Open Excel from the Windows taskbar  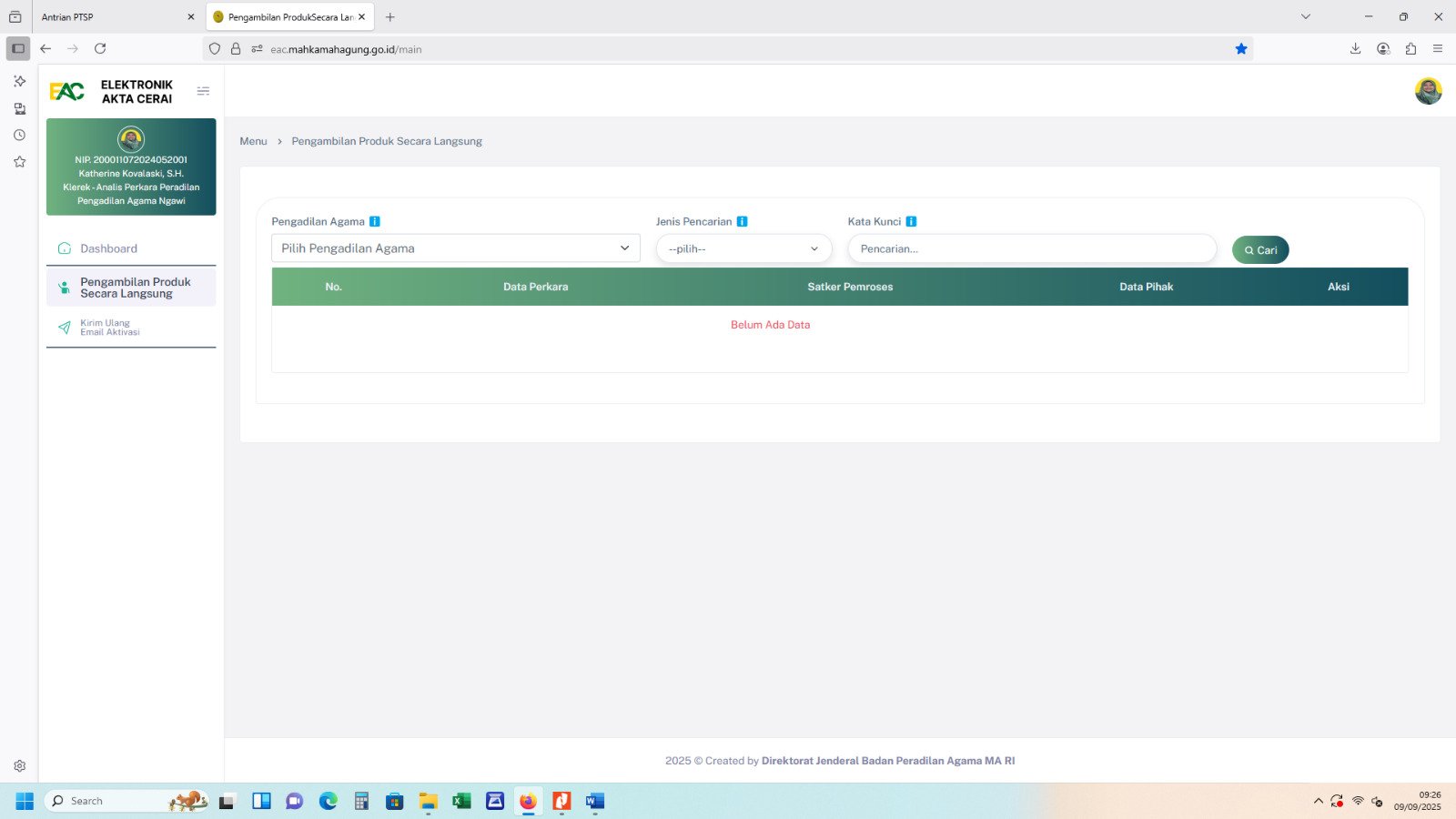coord(461,801)
